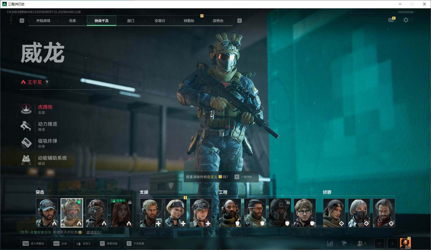
Task: Open the 交易行 tab
Action: pos(160,21)
